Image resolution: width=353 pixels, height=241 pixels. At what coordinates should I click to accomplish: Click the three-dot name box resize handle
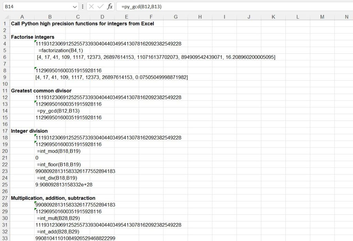[82, 7]
